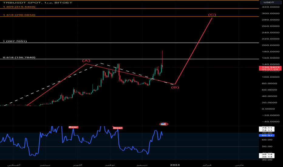Image resolution: width=283 pixels, height=167 pixels.
Task: Click the Bear label above the October RSI peak
Action: pos(73,127)
